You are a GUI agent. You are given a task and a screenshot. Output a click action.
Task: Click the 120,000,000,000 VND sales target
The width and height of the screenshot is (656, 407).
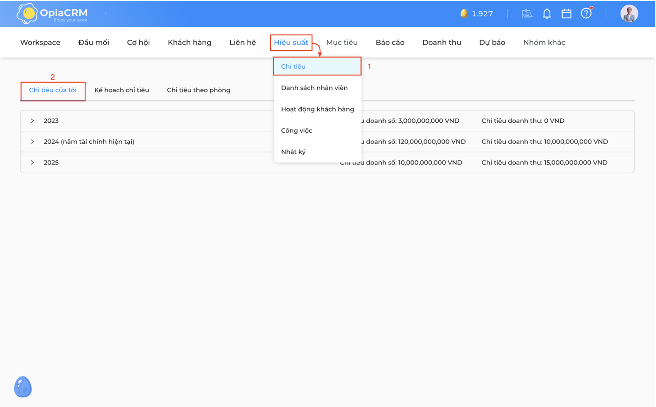pos(432,142)
